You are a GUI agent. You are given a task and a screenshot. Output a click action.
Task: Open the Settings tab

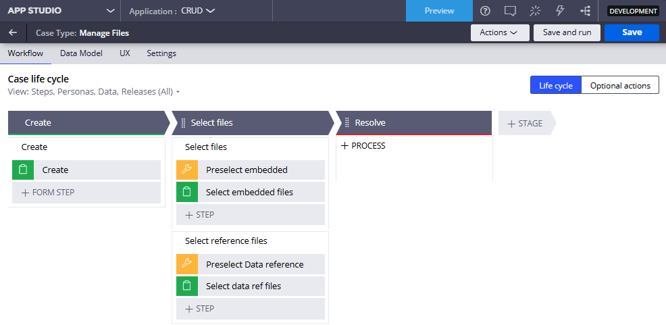[161, 53]
